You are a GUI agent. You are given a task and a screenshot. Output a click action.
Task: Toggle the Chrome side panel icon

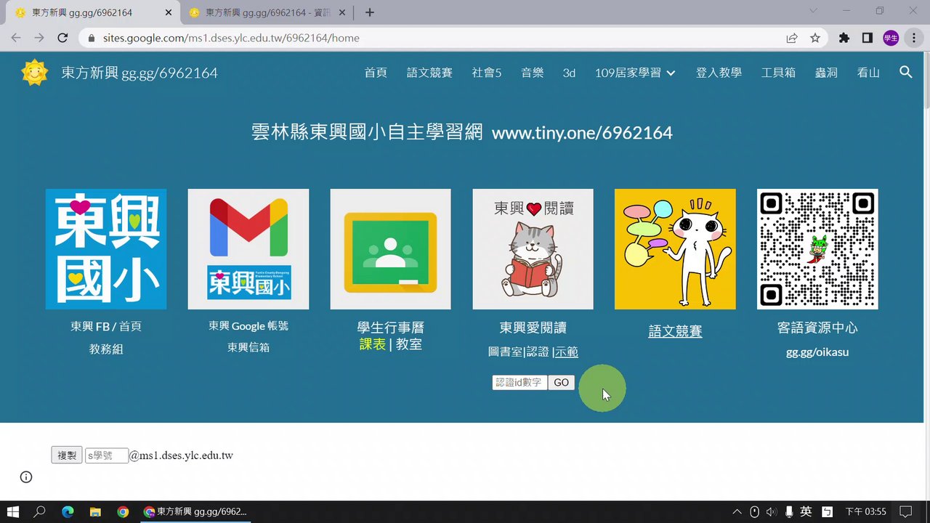(867, 38)
